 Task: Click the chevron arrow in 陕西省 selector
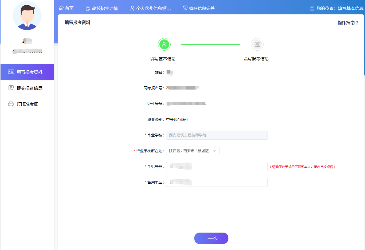[215, 151]
